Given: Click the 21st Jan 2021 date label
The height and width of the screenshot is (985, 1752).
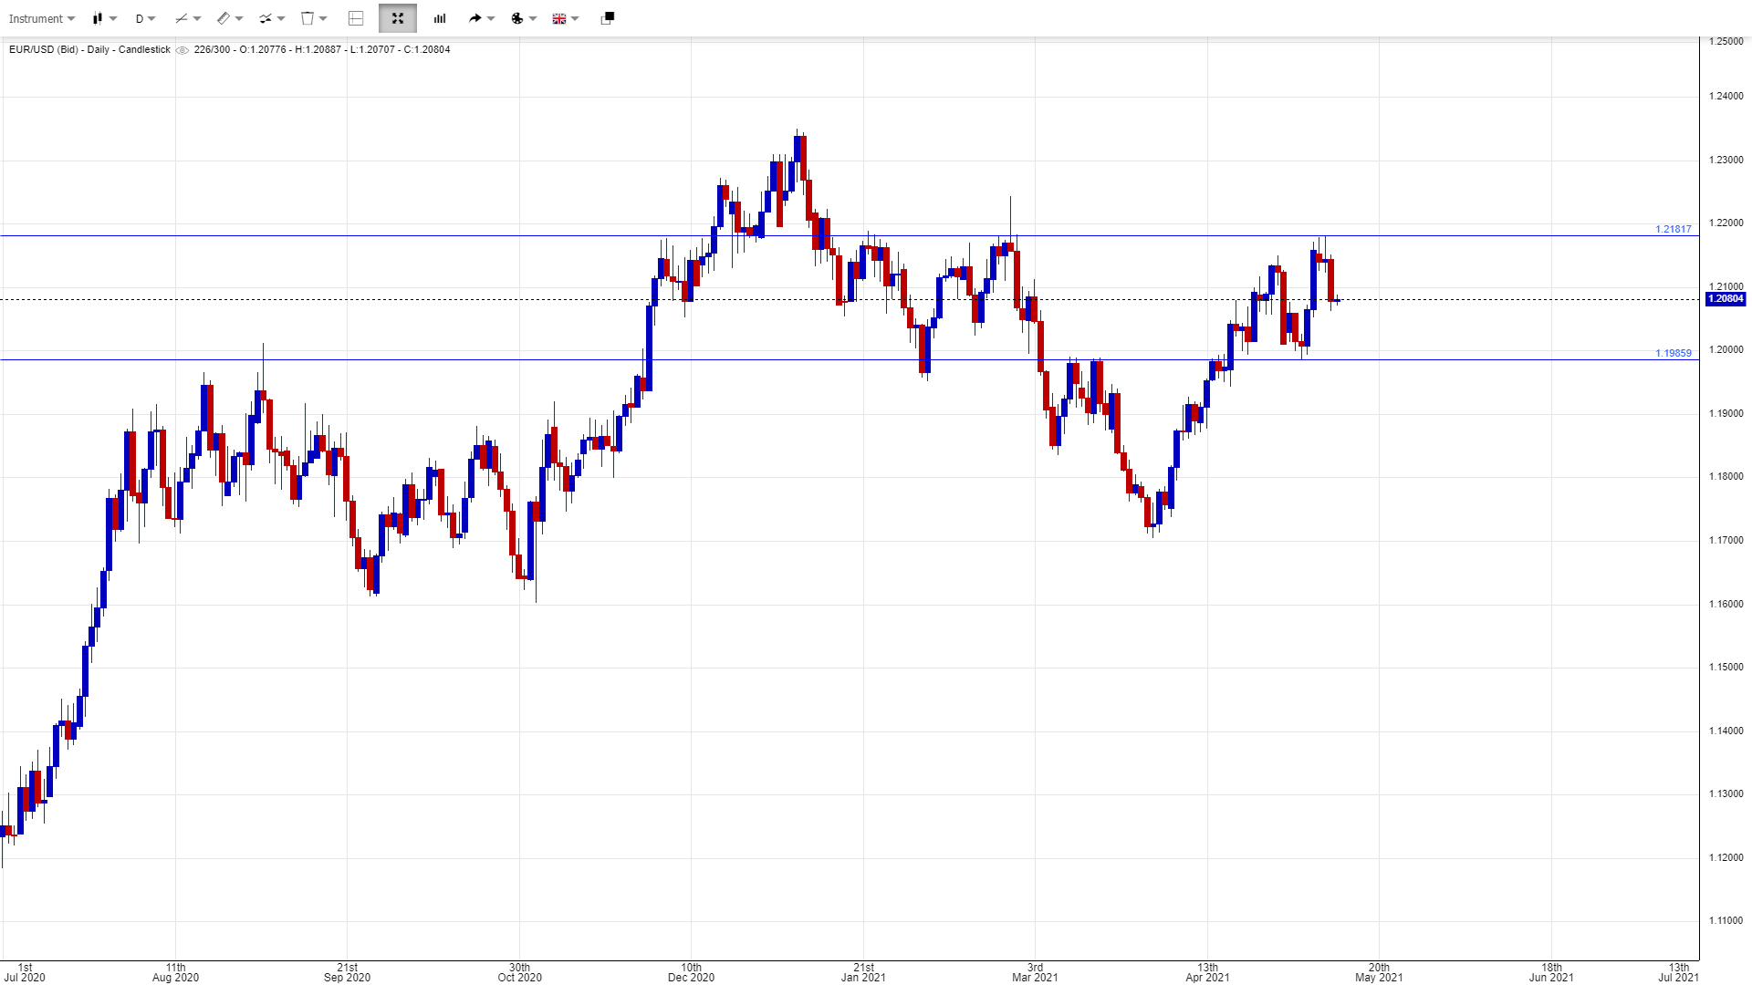Looking at the screenshot, I should click(863, 972).
